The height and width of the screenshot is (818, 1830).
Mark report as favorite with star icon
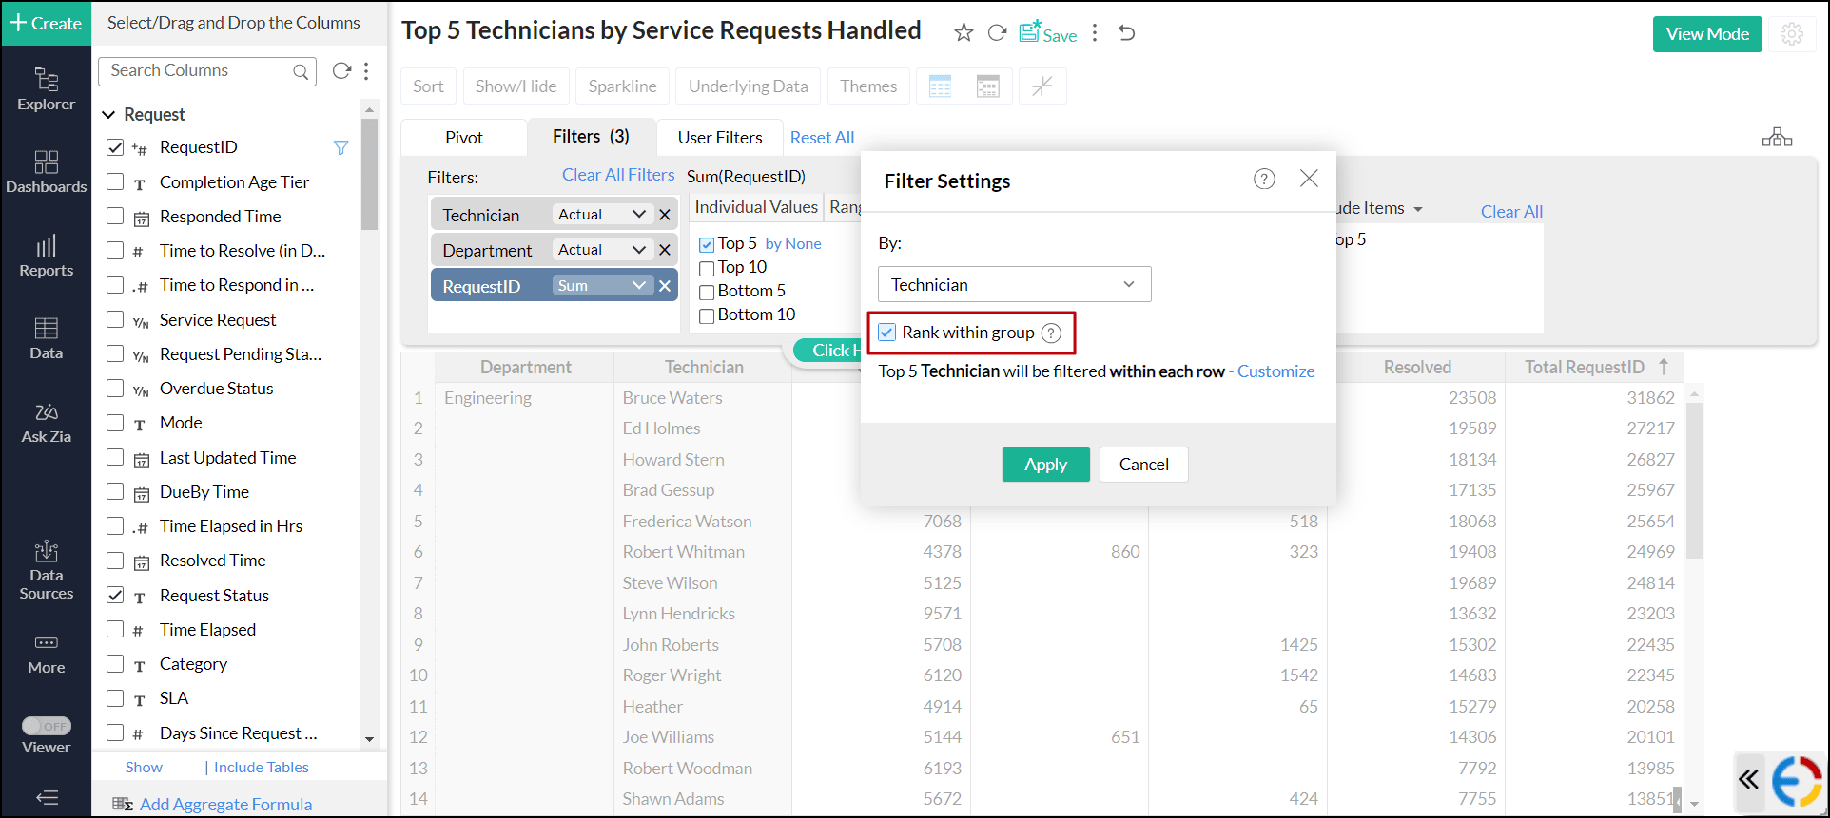point(964,33)
